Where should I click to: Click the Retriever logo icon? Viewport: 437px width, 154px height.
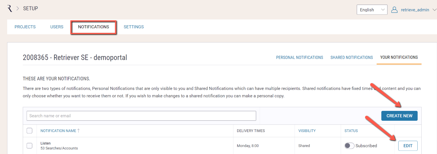(10, 9)
